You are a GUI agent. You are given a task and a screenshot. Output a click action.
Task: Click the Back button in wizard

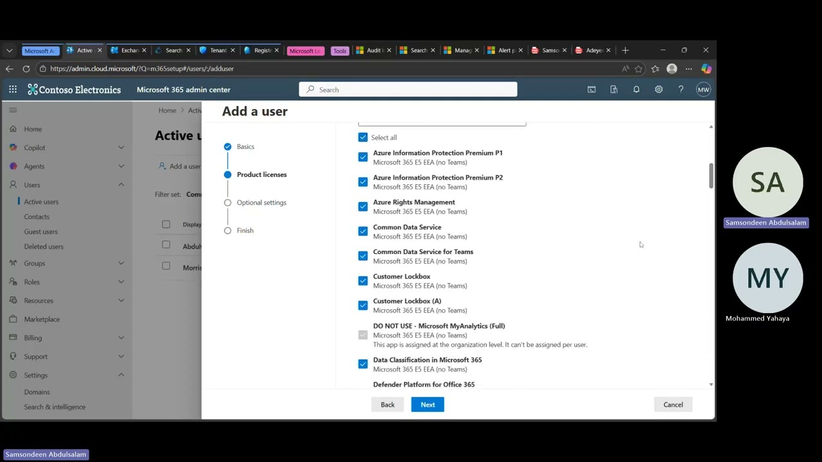[387, 404]
